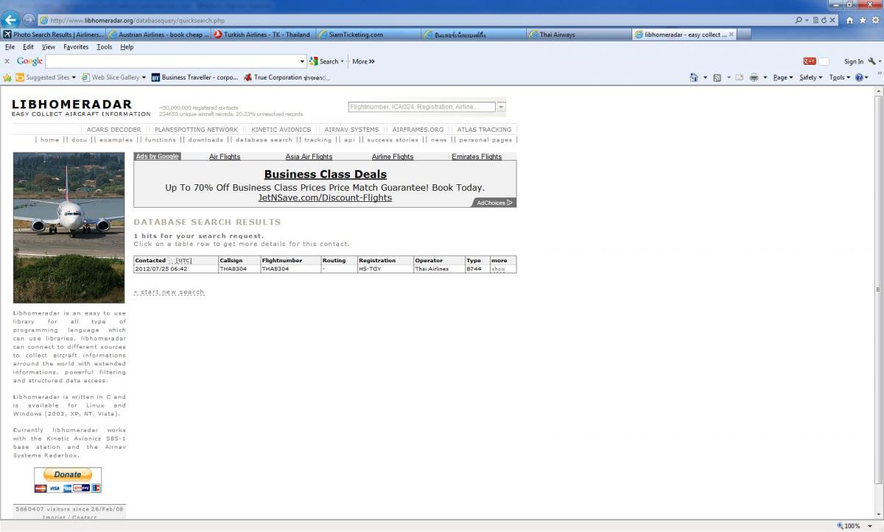Click the Zoom level 100% magnifier in status bar

click(840, 526)
